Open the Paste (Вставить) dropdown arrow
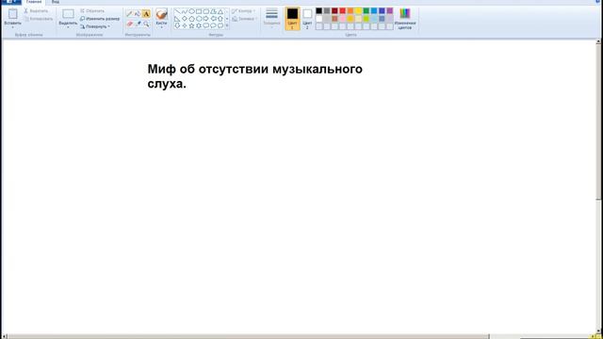This screenshot has height=339, width=603. click(x=12, y=27)
